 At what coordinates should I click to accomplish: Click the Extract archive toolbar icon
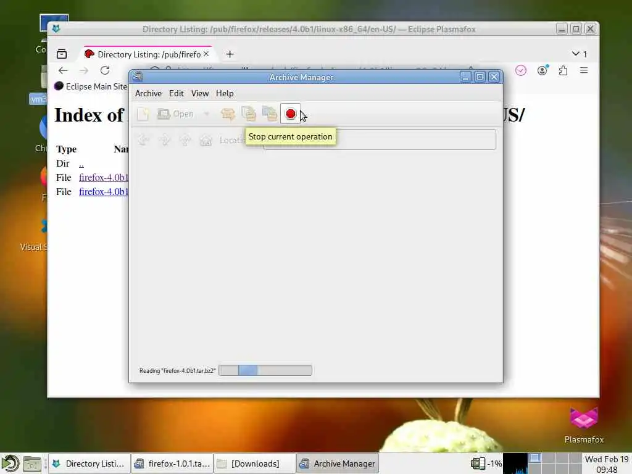tap(228, 114)
